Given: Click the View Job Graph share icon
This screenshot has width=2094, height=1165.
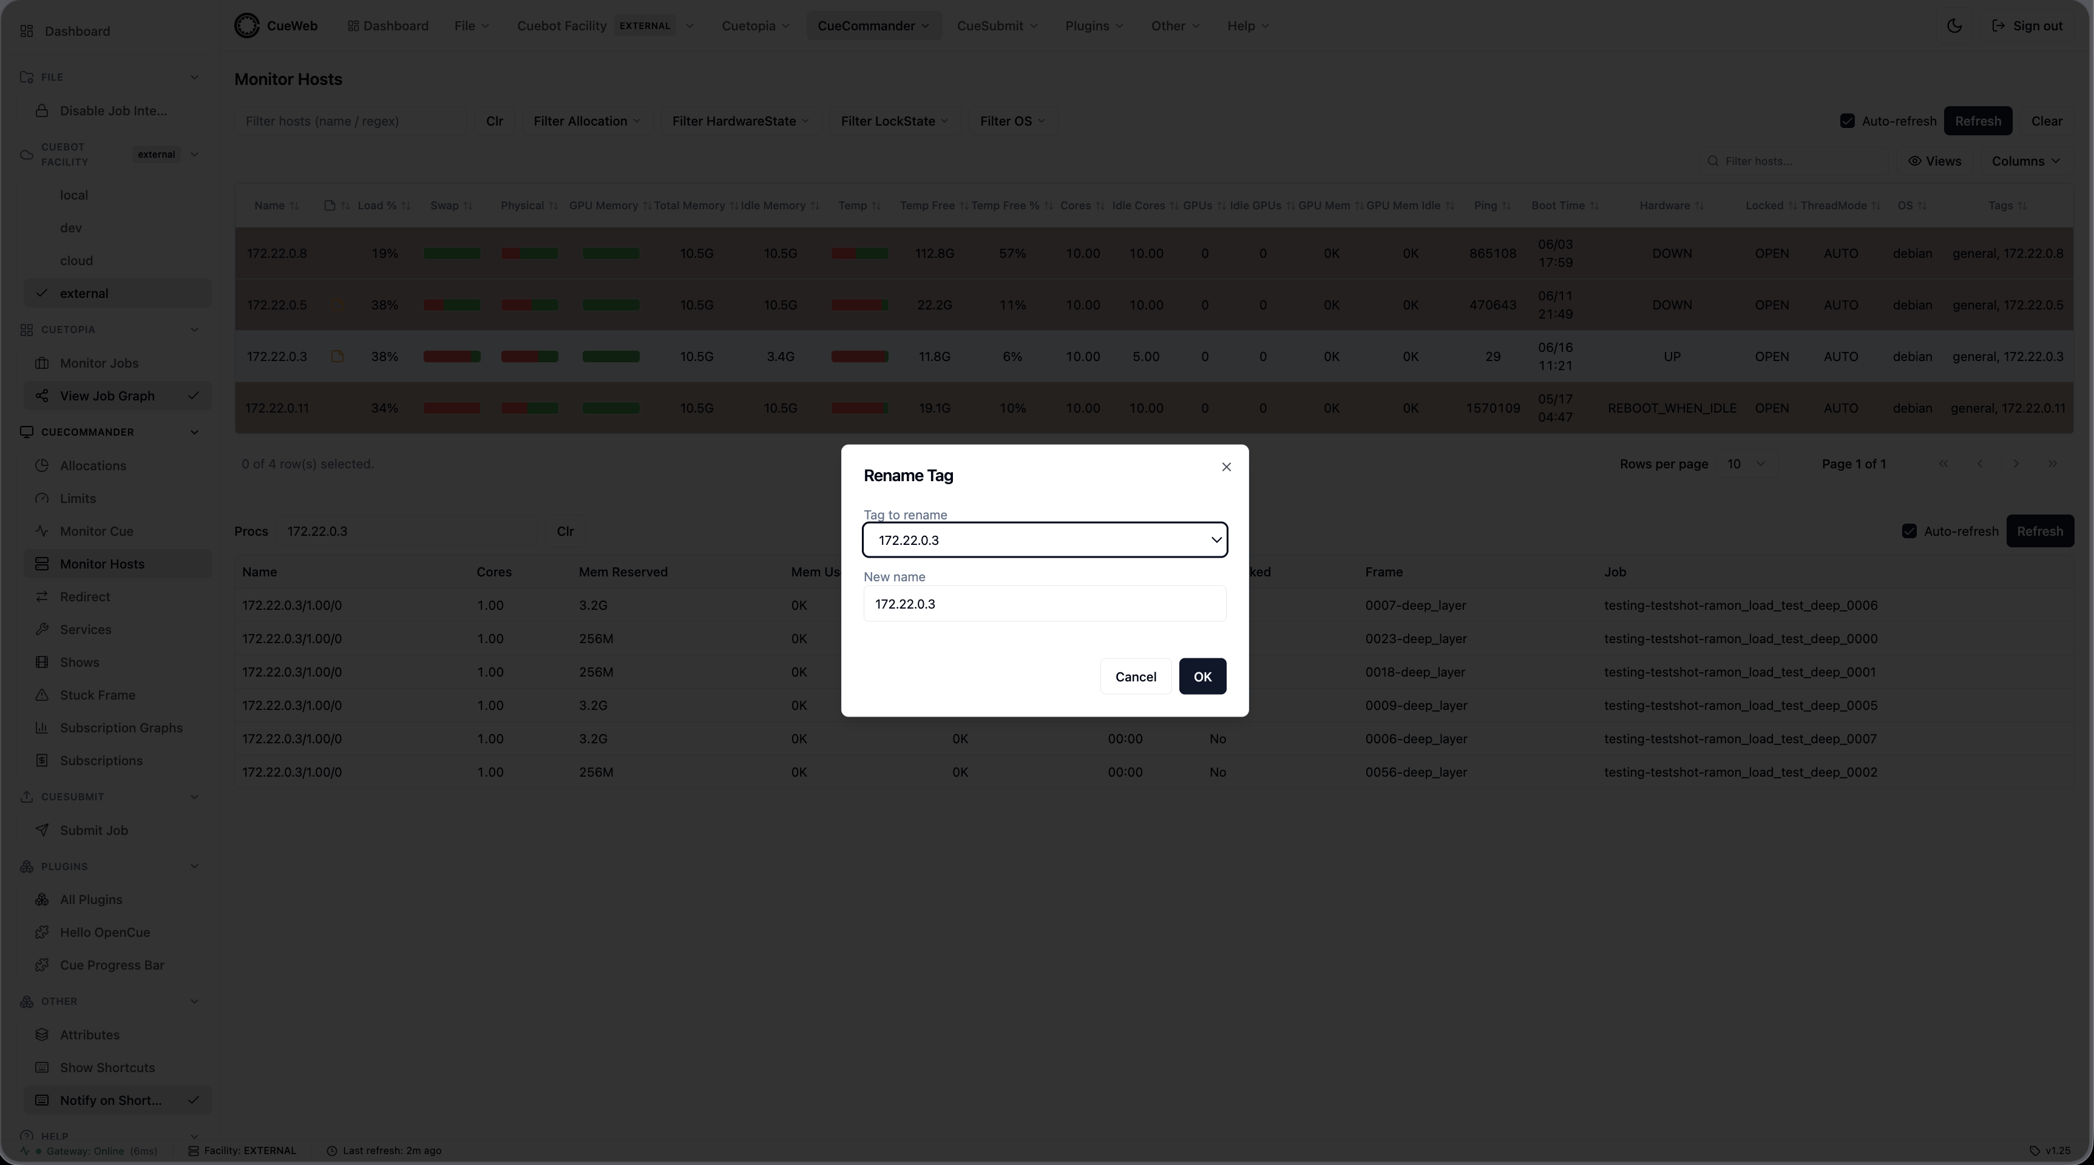Looking at the screenshot, I should tap(42, 396).
